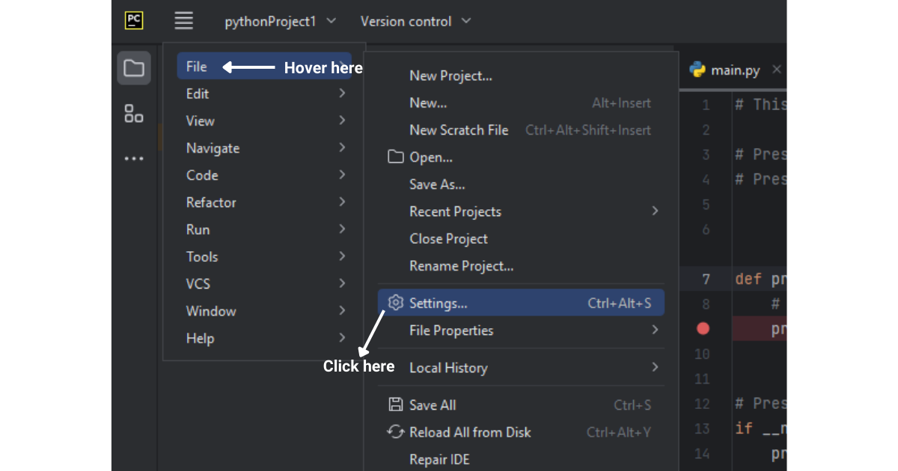Open the Run menu
This screenshot has width=898, height=471.
[x=264, y=230]
